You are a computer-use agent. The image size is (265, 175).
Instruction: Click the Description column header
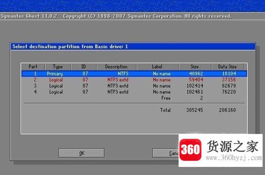(x=117, y=67)
